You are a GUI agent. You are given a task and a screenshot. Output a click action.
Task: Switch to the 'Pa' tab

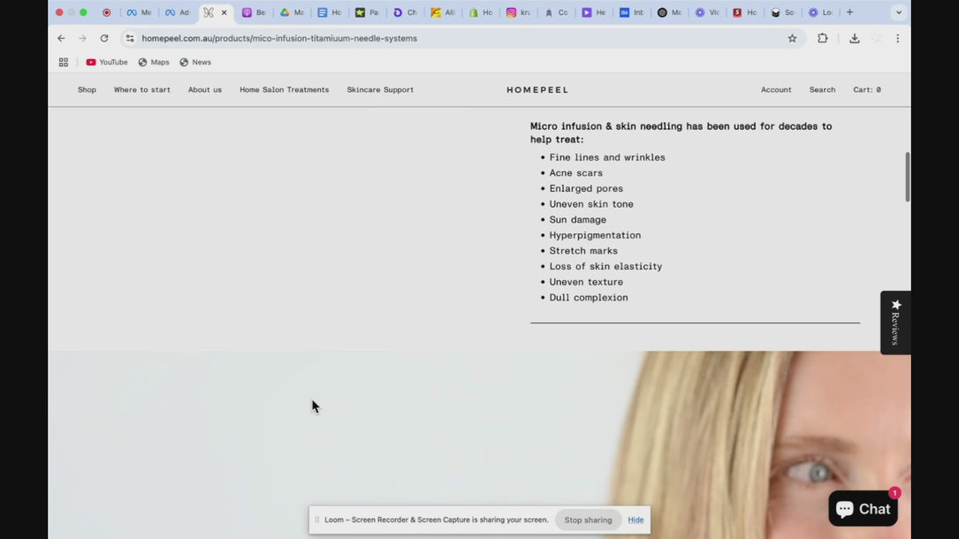(368, 12)
